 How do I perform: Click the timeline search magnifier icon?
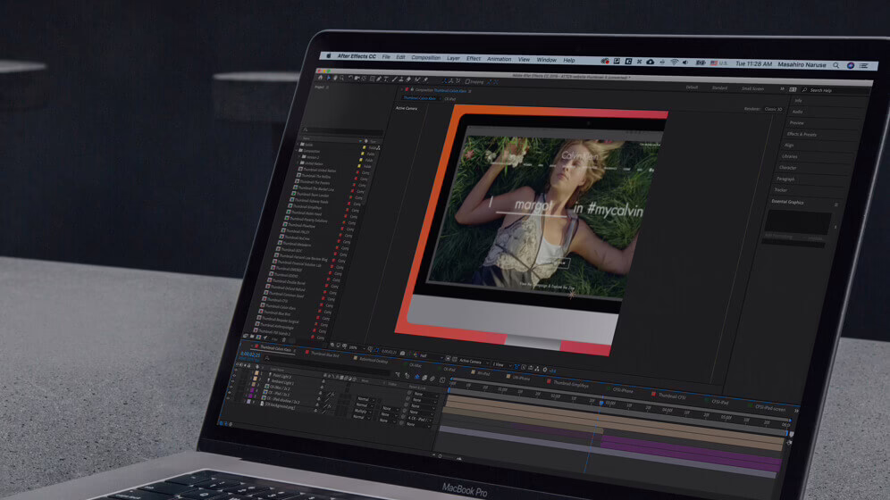[x=267, y=359]
